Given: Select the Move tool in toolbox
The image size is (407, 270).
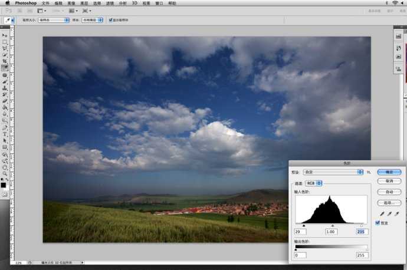Looking at the screenshot, I should (x=5, y=35).
